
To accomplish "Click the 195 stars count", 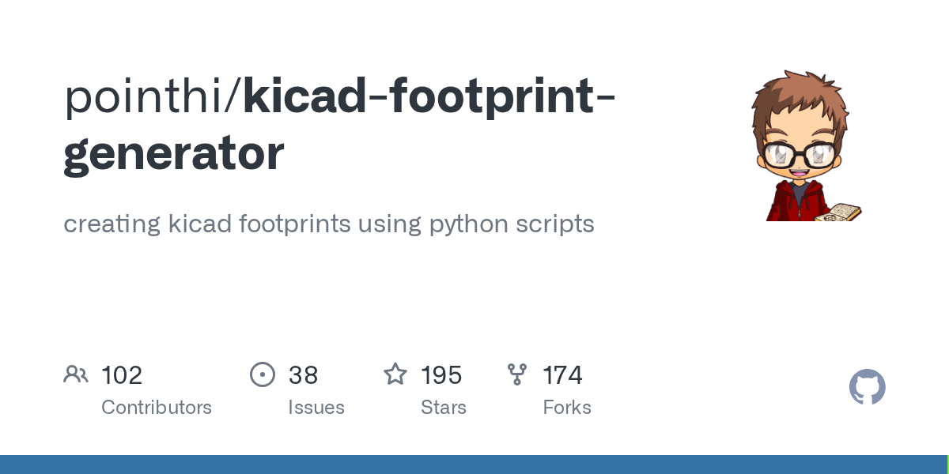I will point(441,375).
